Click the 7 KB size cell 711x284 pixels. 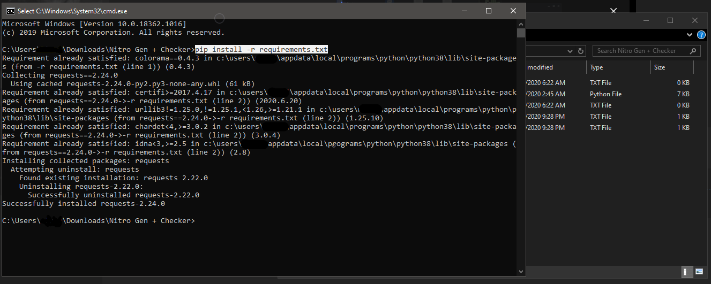tap(683, 94)
